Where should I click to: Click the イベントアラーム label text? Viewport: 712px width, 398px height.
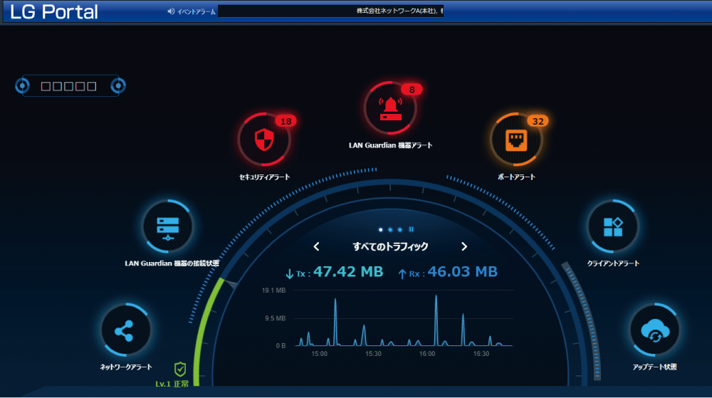pos(197,12)
